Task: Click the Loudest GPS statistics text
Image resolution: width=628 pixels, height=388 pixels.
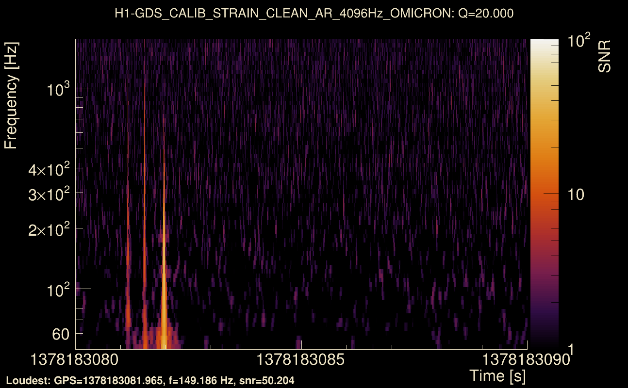Action: click(x=150, y=380)
